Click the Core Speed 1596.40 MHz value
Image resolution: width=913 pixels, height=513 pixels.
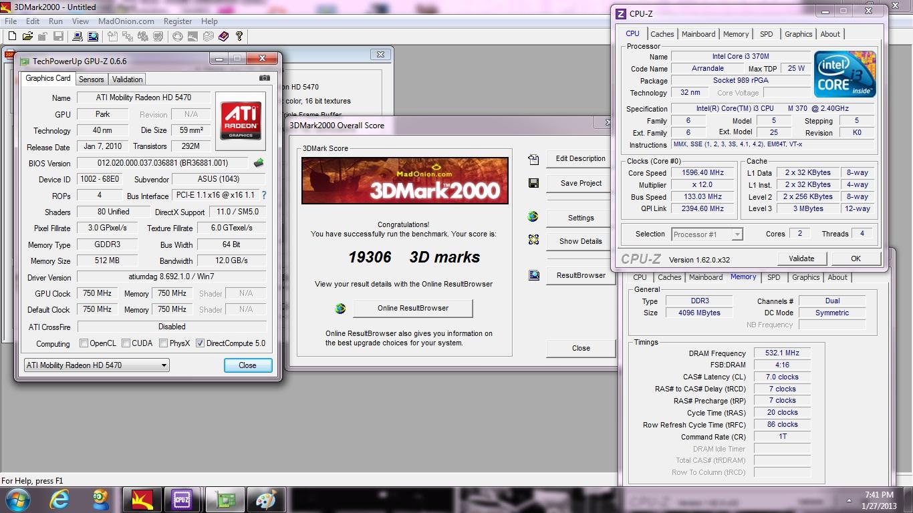702,172
